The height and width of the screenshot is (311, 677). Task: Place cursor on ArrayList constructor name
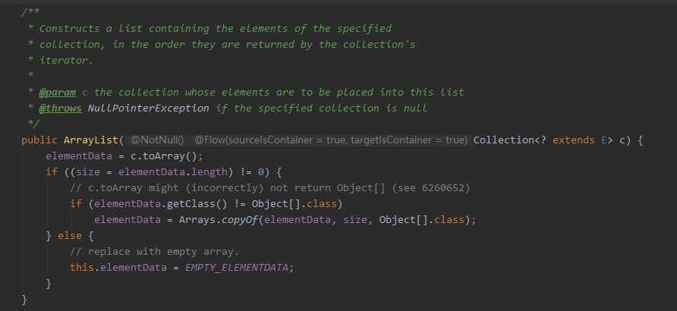pos(90,140)
